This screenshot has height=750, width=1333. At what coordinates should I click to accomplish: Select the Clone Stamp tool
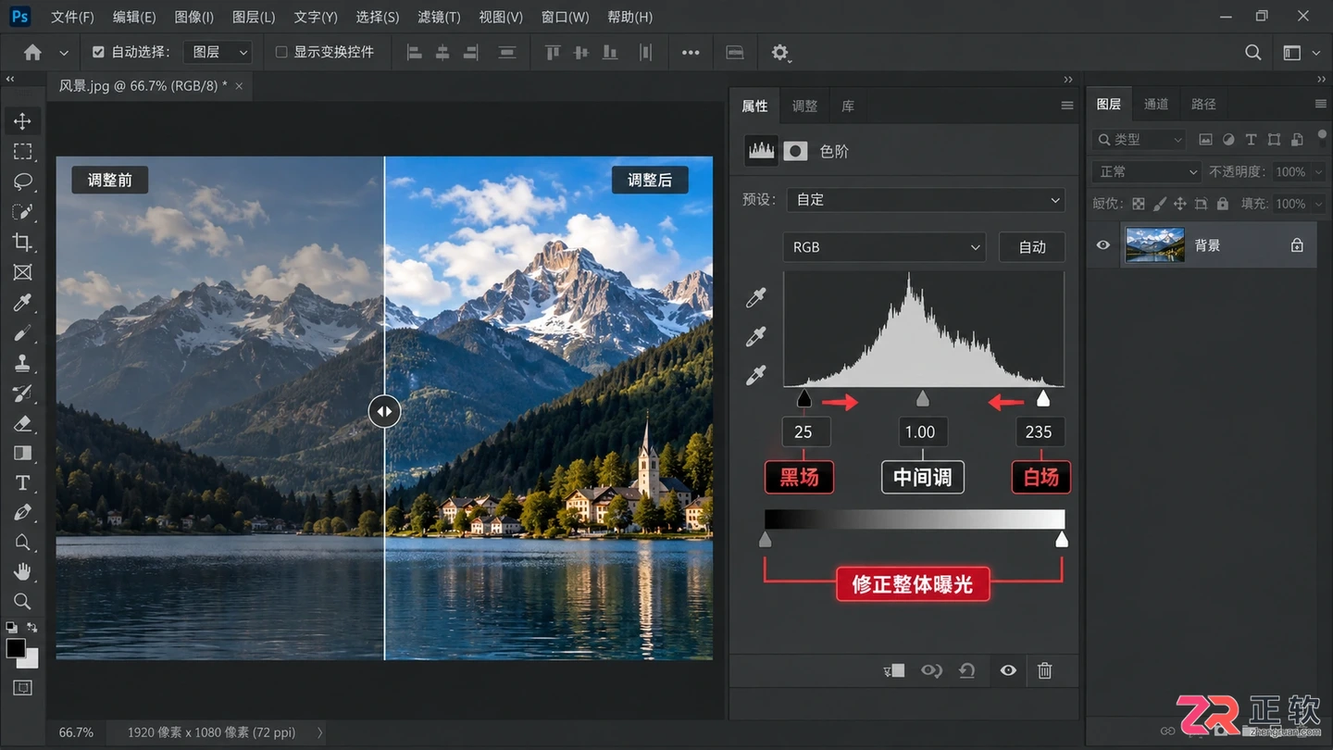point(22,364)
